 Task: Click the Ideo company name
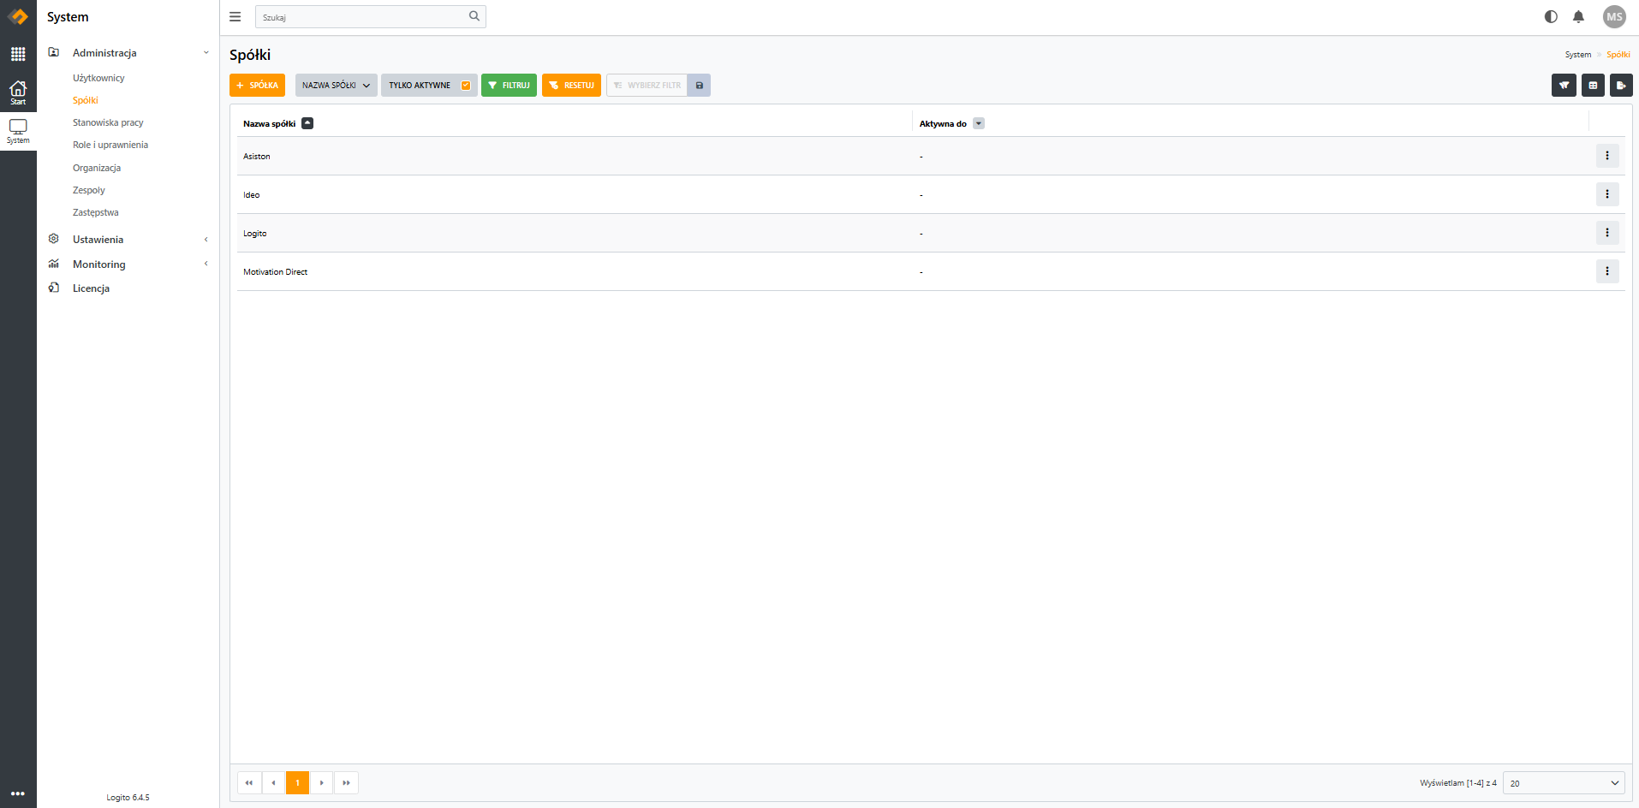pyautogui.click(x=252, y=195)
